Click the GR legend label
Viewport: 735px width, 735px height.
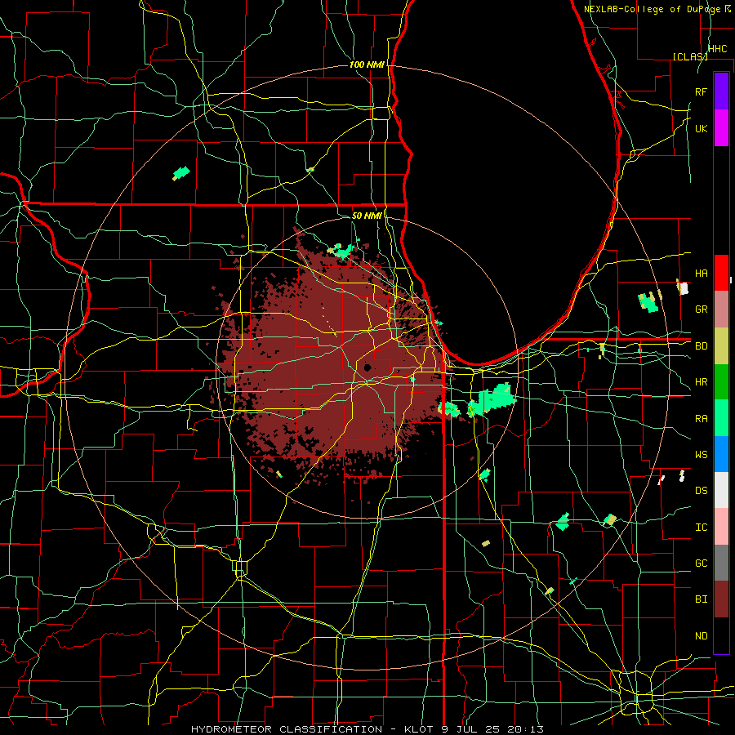pyautogui.click(x=702, y=310)
